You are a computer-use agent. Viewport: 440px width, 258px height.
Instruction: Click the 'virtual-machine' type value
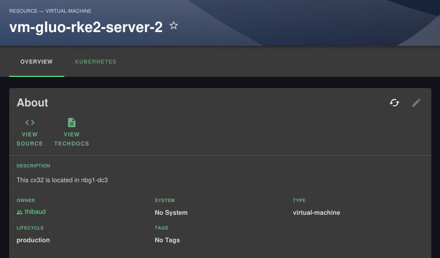click(316, 213)
